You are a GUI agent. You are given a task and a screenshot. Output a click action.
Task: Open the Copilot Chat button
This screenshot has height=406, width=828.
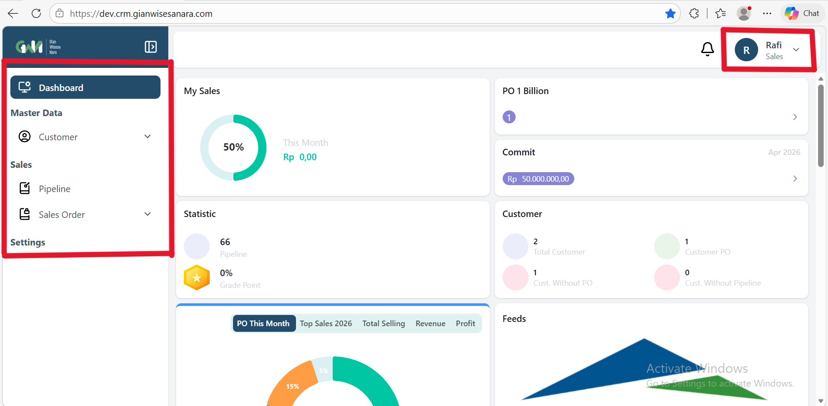point(802,14)
